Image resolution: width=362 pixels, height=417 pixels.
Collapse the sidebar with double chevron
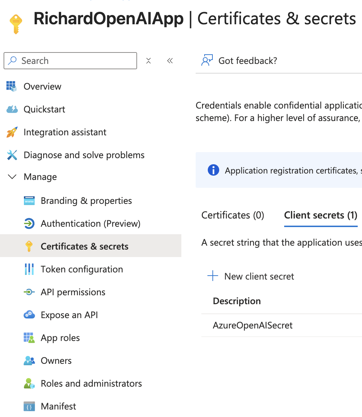point(170,61)
